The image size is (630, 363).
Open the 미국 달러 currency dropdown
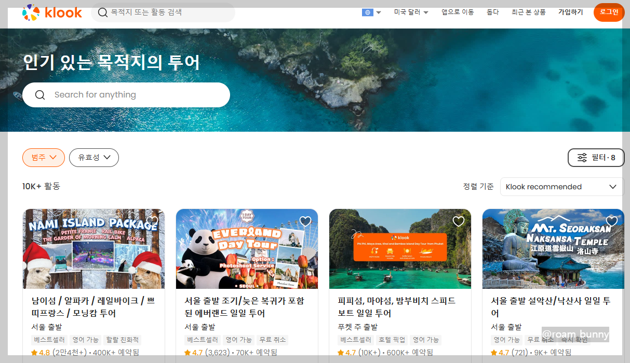411,12
